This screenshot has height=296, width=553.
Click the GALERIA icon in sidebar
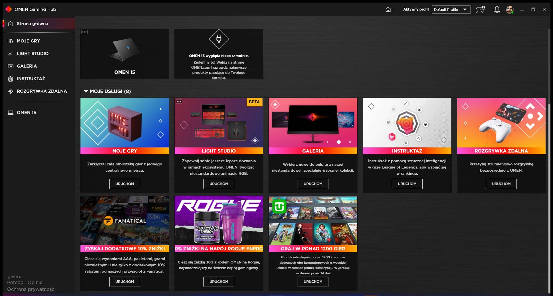[11, 66]
